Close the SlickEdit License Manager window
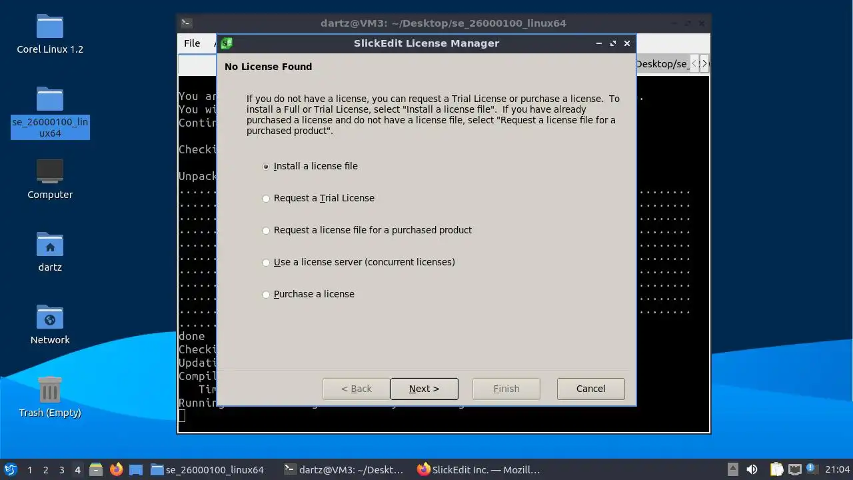853x480 pixels. point(626,43)
